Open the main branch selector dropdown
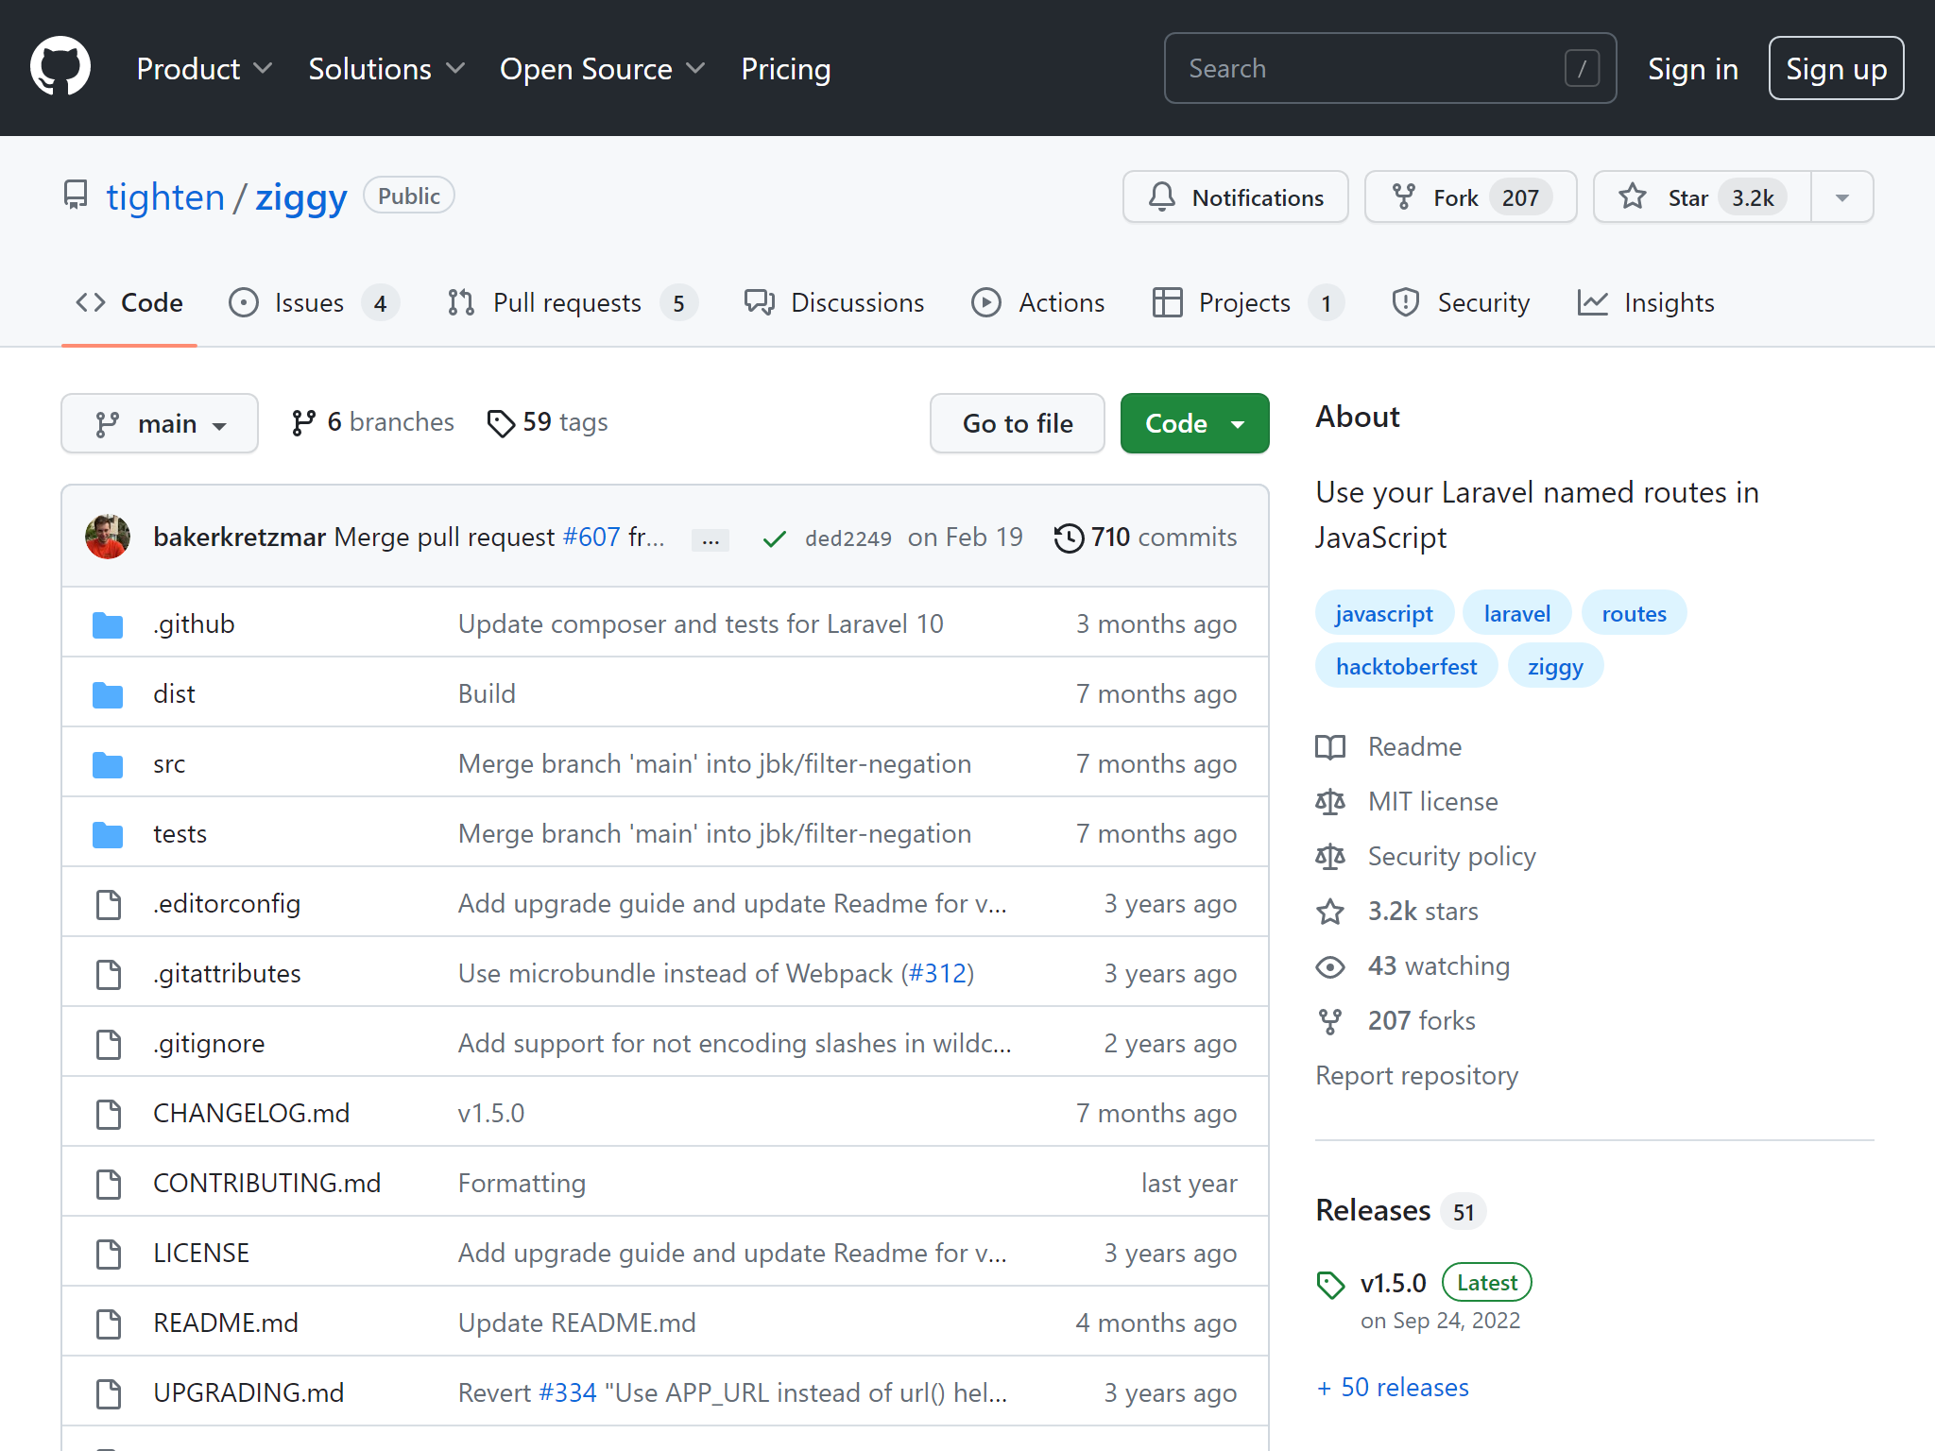1935x1451 pixels. (160, 423)
